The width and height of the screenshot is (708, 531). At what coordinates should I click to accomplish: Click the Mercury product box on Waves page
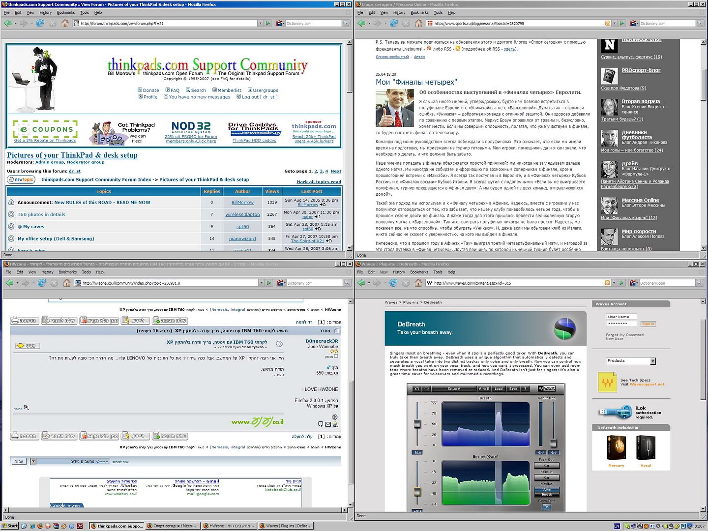[x=616, y=448]
